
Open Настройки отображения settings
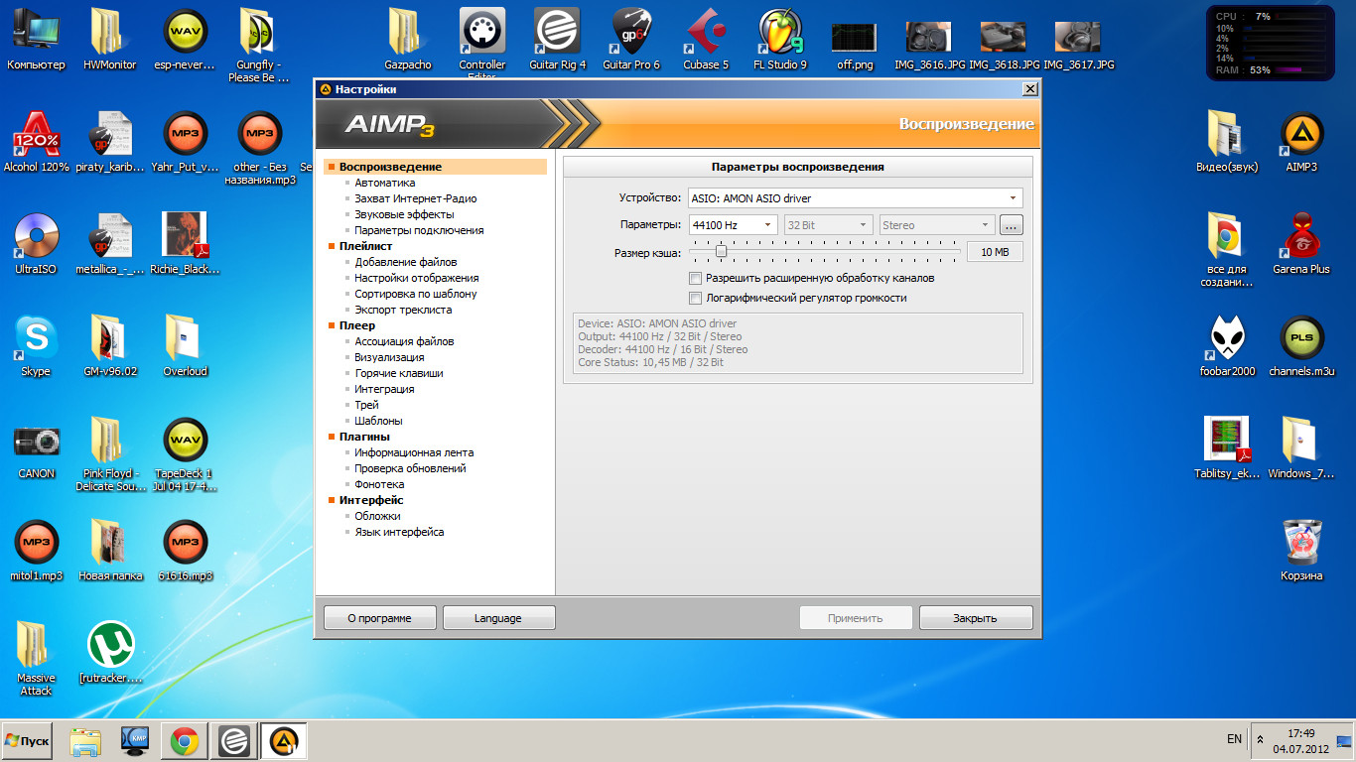tap(417, 278)
